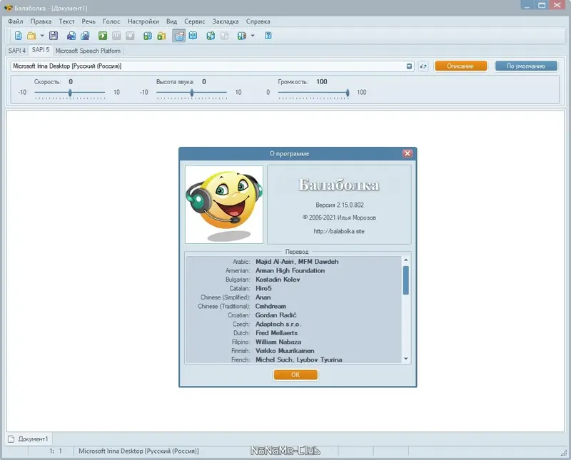Open the Настройки menu
The width and height of the screenshot is (571, 460).
coord(143,21)
